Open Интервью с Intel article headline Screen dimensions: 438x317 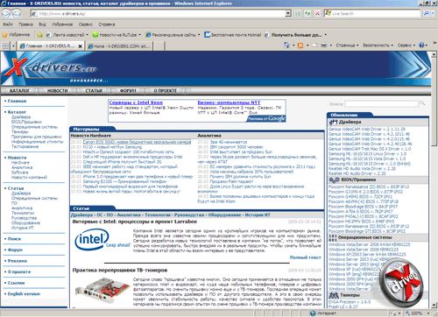[135, 222]
